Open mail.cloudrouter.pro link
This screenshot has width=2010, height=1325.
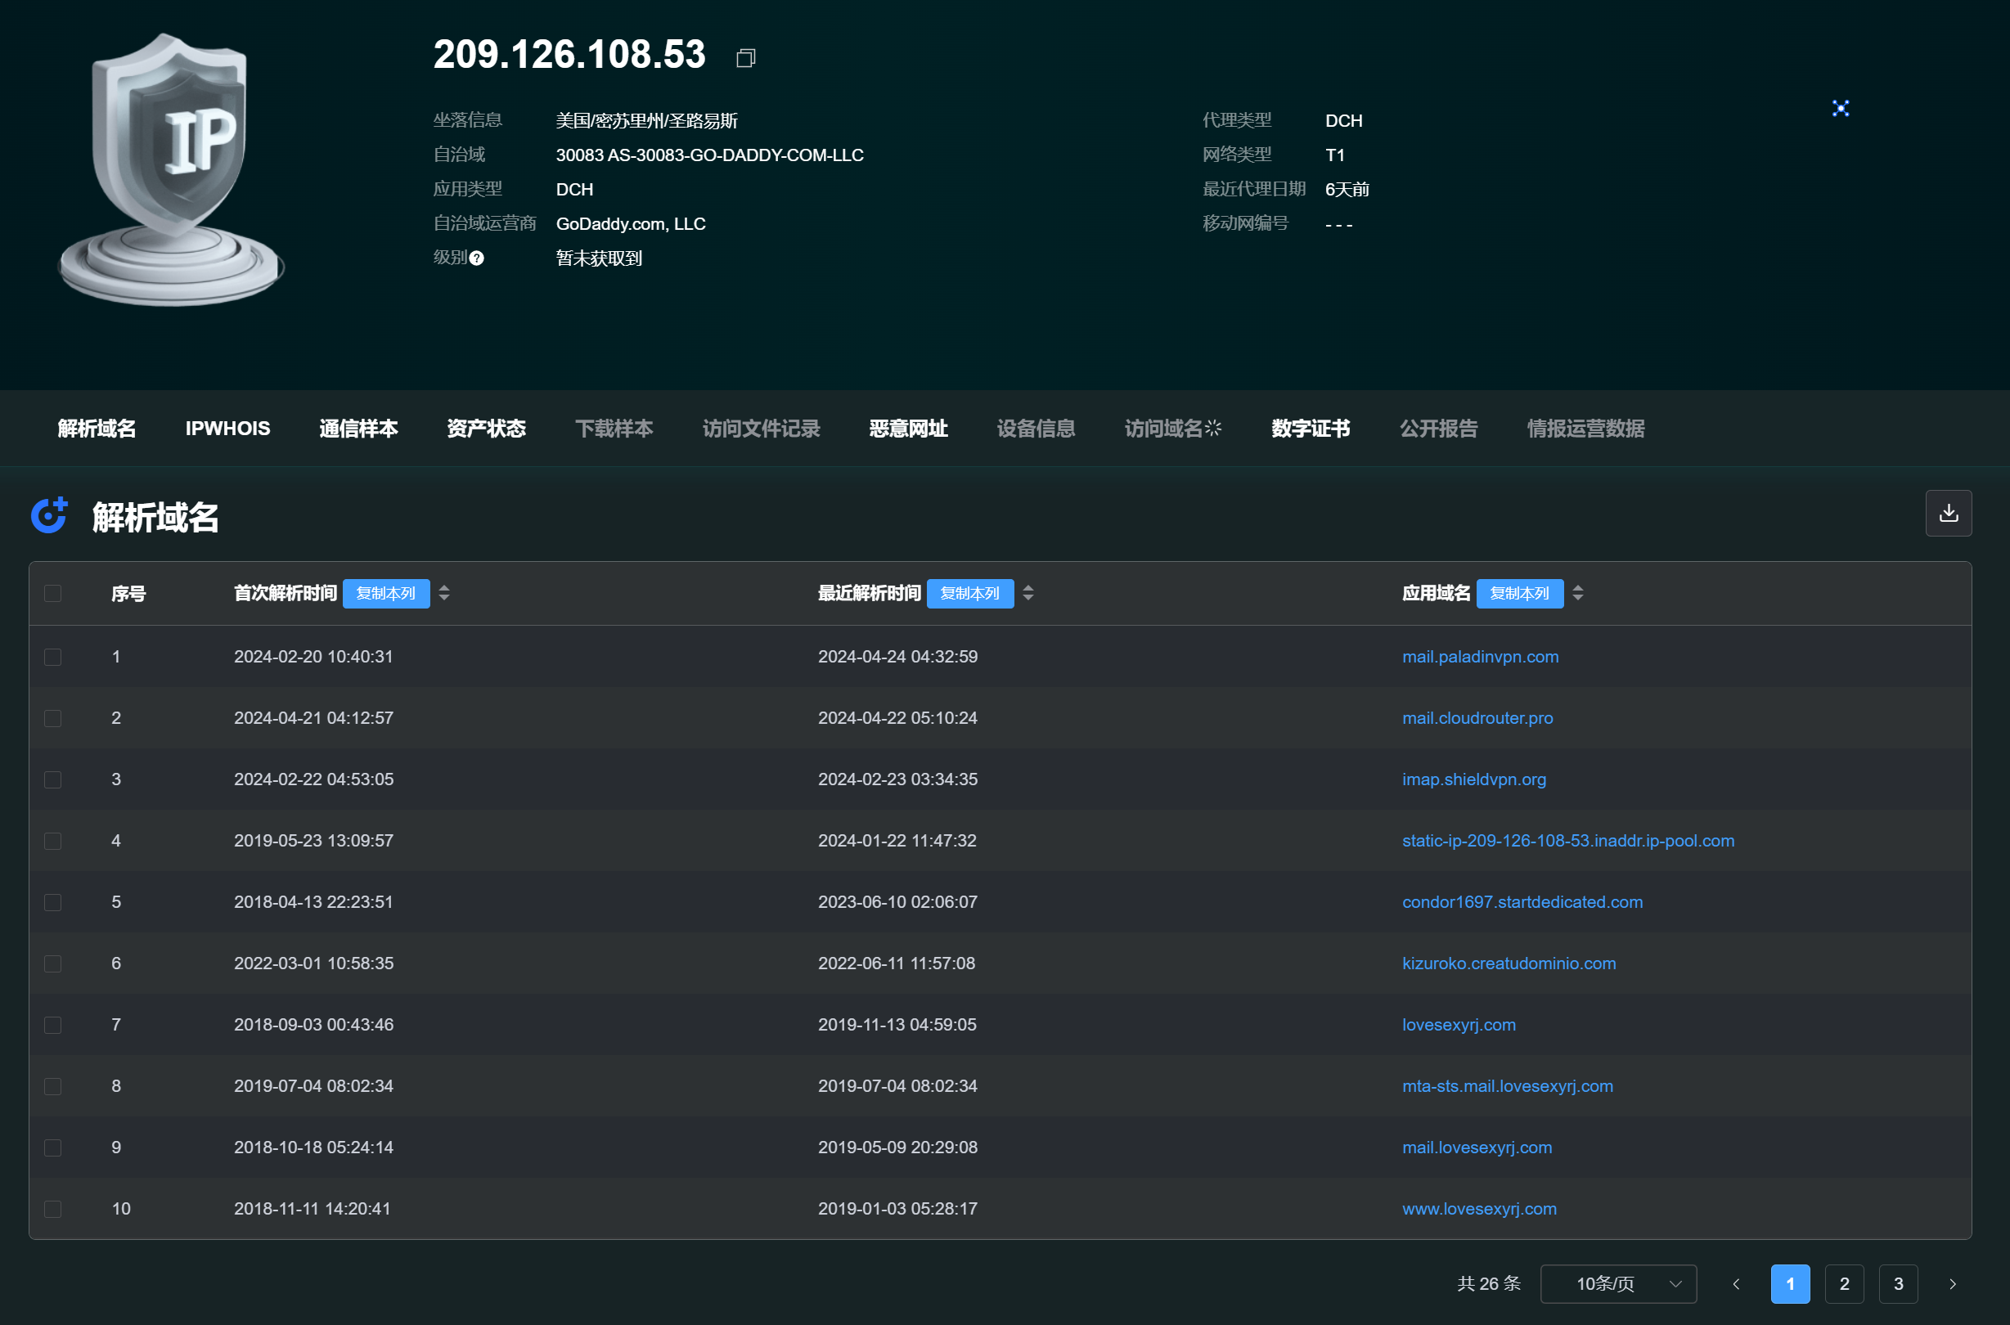pyautogui.click(x=1477, y=718)
